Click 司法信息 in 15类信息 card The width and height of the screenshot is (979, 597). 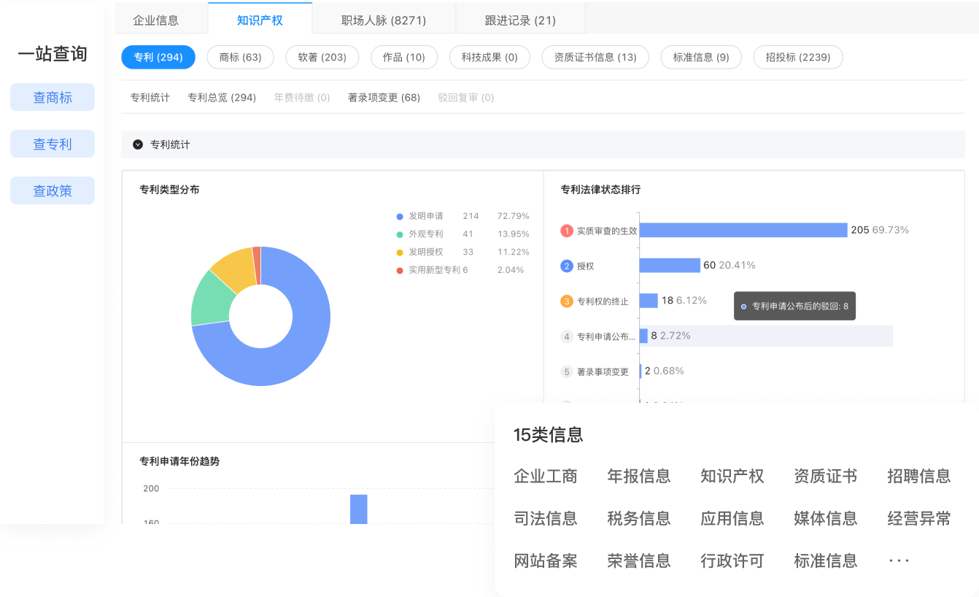point(546,519)
